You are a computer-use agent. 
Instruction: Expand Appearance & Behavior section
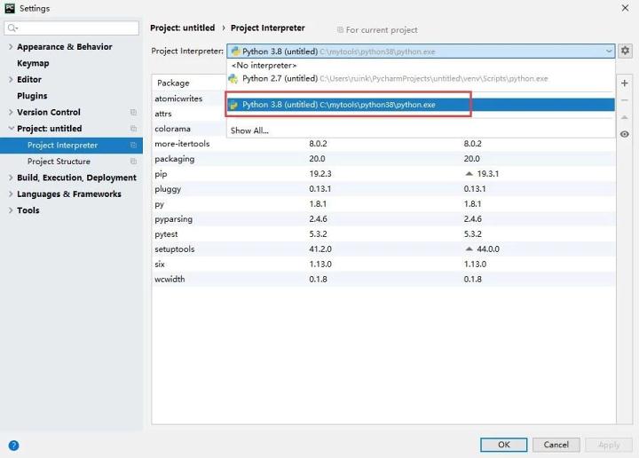coord(11,47)
